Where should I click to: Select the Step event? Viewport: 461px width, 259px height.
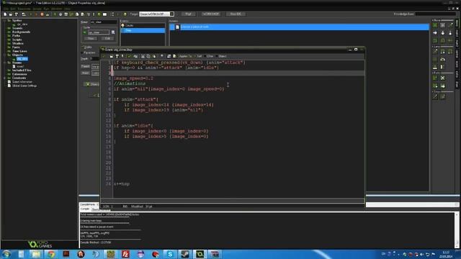[x=143, y=30]
